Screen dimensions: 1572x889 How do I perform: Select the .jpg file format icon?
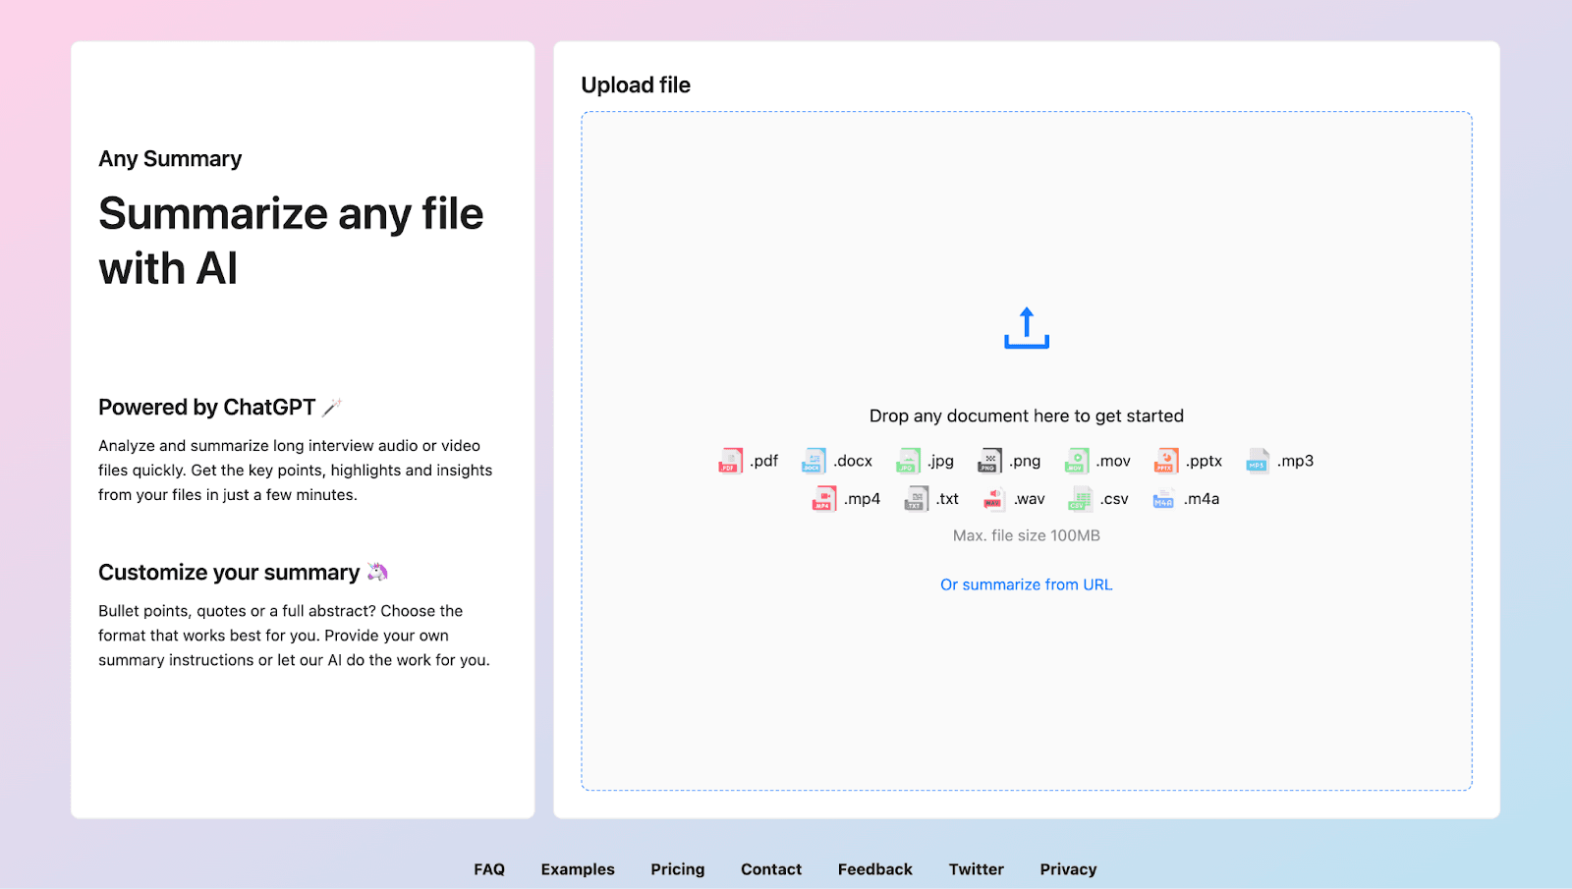(x=908, y=461)
